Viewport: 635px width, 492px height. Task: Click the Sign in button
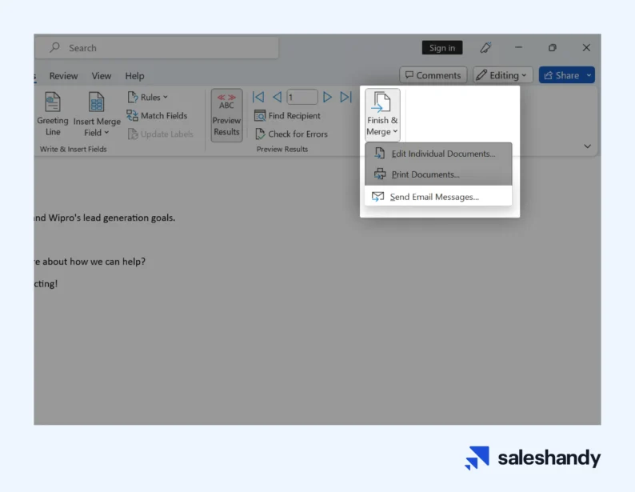click(442, 48)
